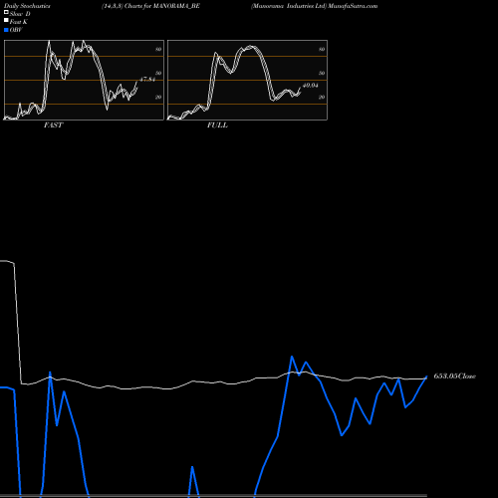Click the Fast K legend swatch
The image size is (498, 498).
pos(6,20)
